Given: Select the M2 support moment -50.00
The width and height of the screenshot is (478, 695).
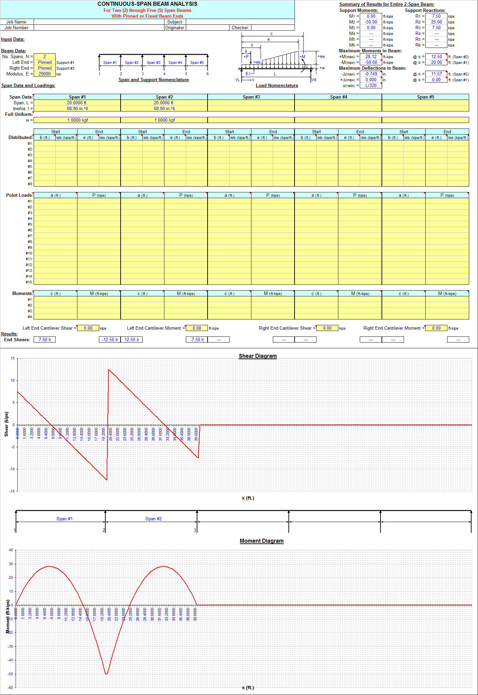Looking at the screenshot, I should click(371, 22).
